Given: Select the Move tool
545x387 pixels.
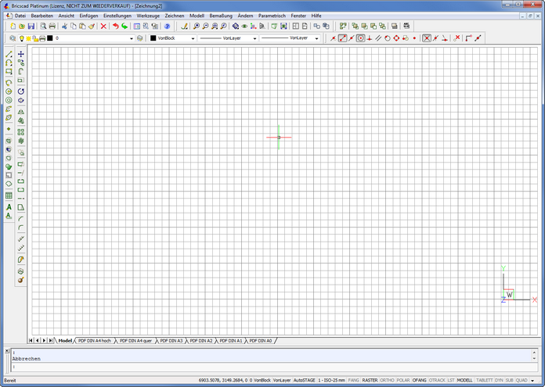Looking at the screenshot, I should [x=20, y=54].
